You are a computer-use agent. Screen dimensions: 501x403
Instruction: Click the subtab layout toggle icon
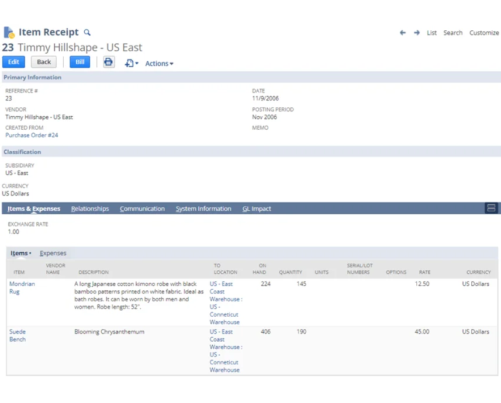(x=491, y=209)
